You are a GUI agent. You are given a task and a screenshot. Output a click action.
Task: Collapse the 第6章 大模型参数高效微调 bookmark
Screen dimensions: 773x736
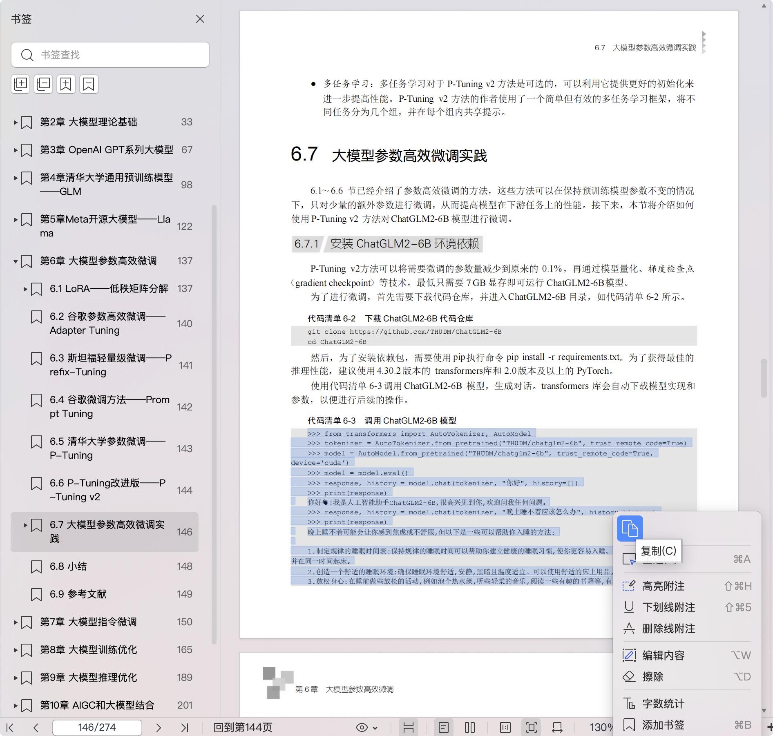(x=16, y=261)
